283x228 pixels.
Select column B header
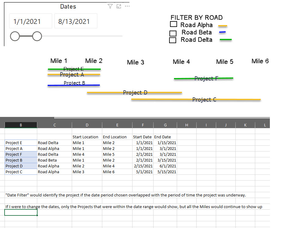point(21,125)
